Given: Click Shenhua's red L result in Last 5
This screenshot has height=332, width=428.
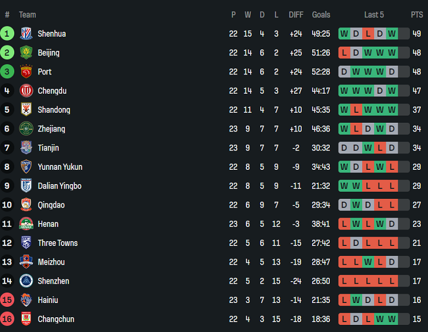Looking at the screenshot, I should [368, 34].
